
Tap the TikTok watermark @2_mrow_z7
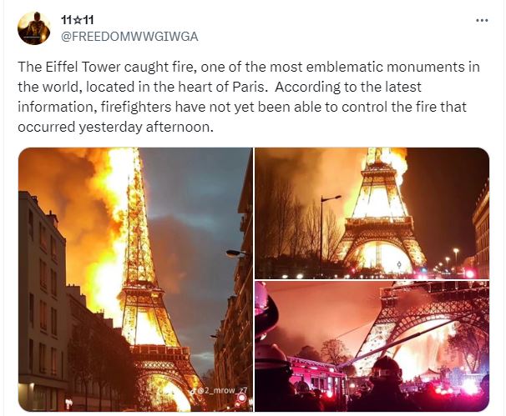220,391
